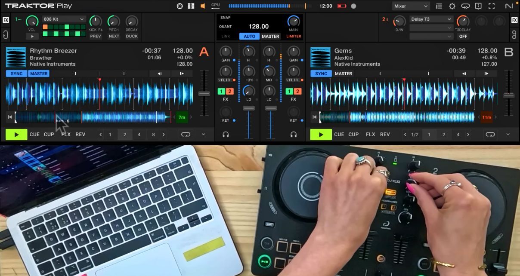Toggle FX unit 2 on channel A
Screen dimensions: 520x276
point(229,92)
